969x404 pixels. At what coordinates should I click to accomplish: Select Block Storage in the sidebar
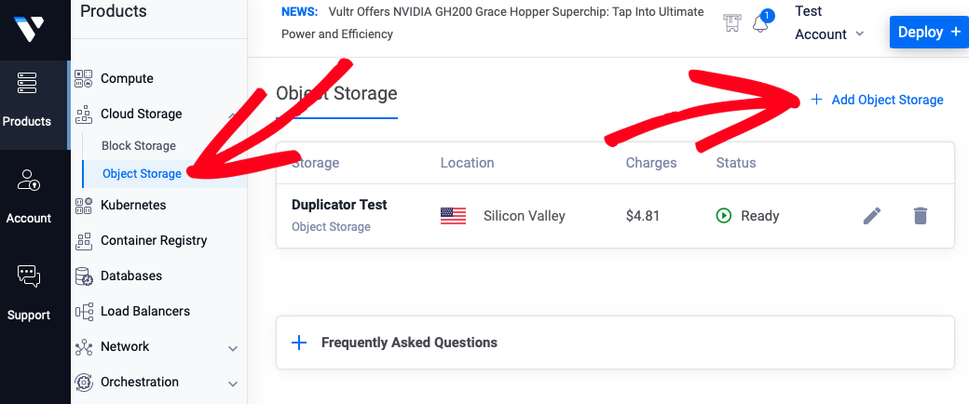click(x=139, y=146)
